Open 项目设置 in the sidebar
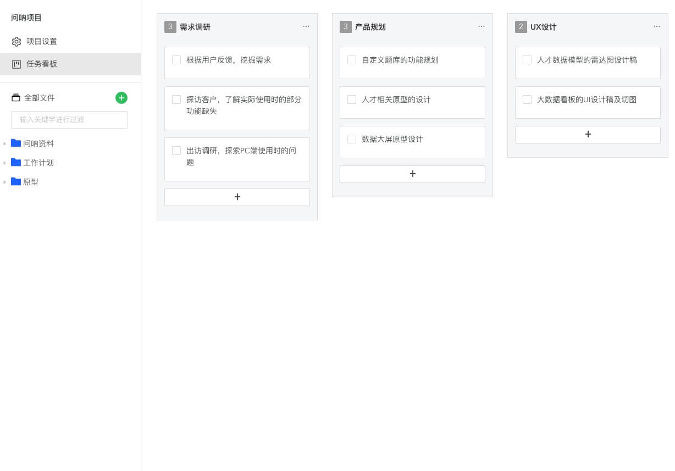675x471 pixels. pyautogui.click(x=42, y=42)
